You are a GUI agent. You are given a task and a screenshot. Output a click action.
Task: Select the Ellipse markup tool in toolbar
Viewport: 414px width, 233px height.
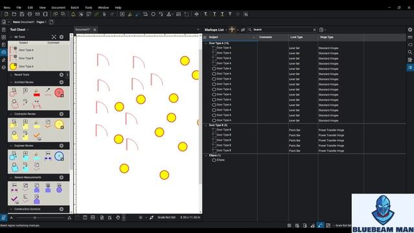pos(153,14)
